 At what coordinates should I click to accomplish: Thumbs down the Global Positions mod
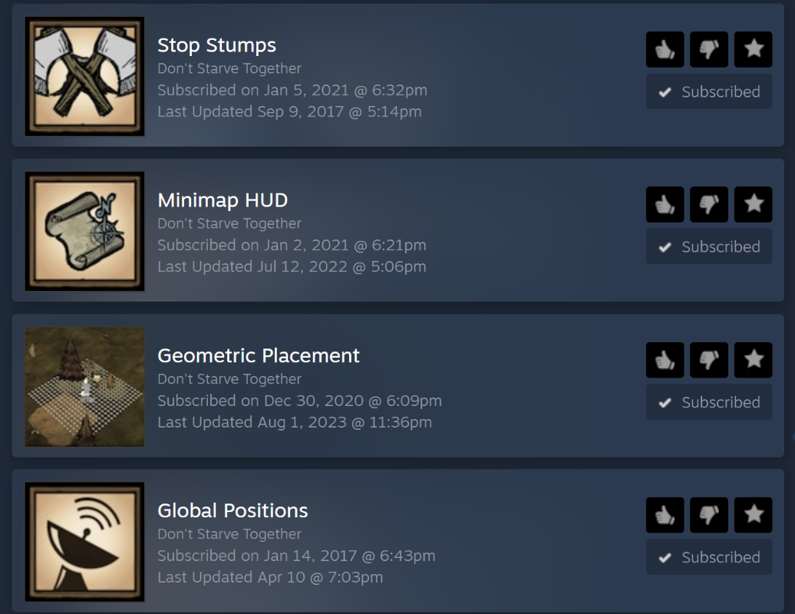pyautogui.click(x=709, y=515)
